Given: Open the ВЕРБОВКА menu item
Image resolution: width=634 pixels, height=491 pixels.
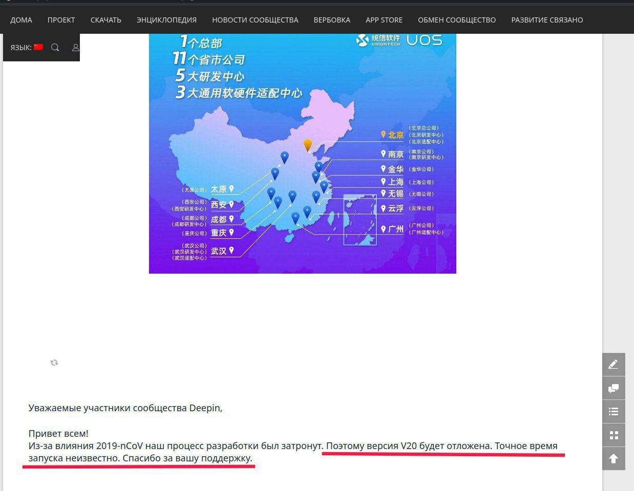Looking at the screenshot, I should point(332,20).
